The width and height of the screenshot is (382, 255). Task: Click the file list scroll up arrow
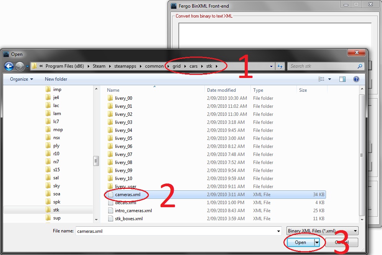click(x=362, y=89)
